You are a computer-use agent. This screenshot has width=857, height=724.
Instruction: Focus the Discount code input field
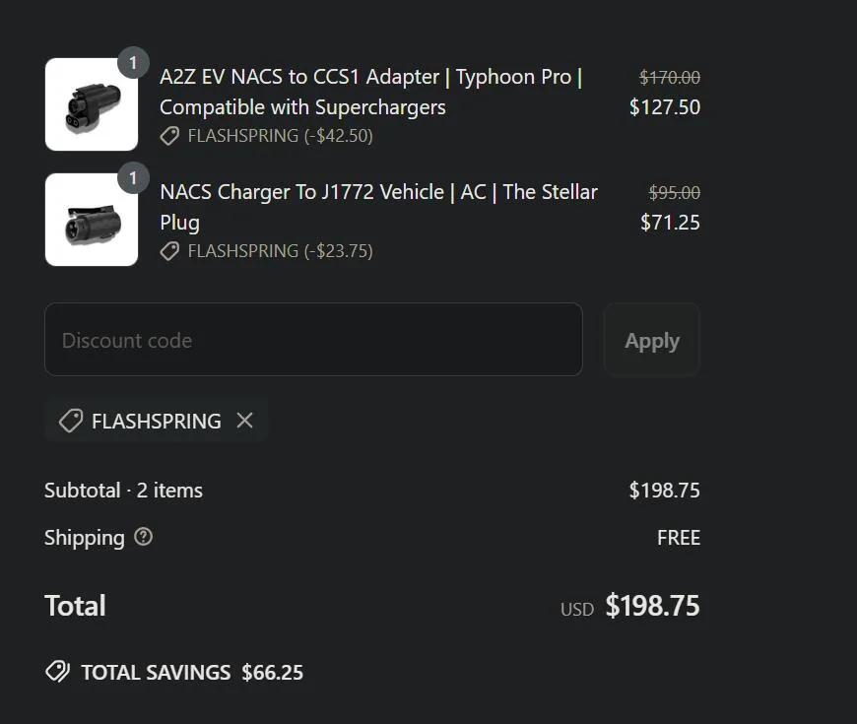(313, 340)
